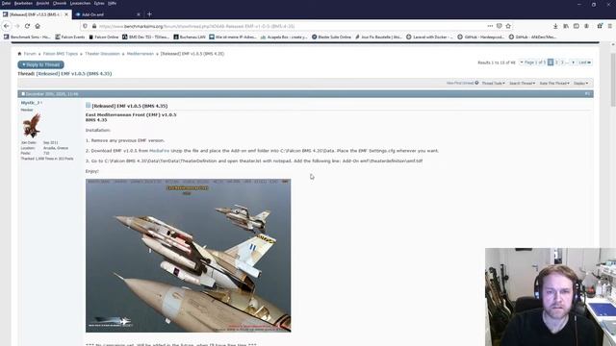
Task: Open a new tab with the plus icon
Action: pos(149,14)
